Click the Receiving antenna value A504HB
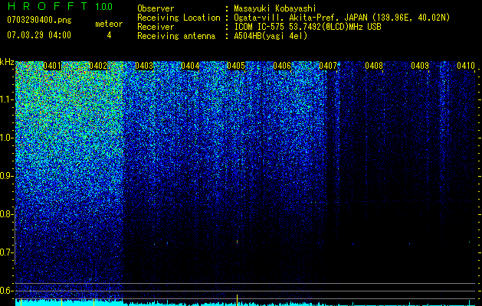This screenshot has height=306, width=482. (x=248, y=36)
